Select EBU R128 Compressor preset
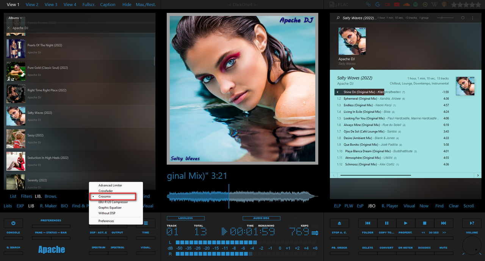Screen dimensions: 485x261 (x=116, y=202)
